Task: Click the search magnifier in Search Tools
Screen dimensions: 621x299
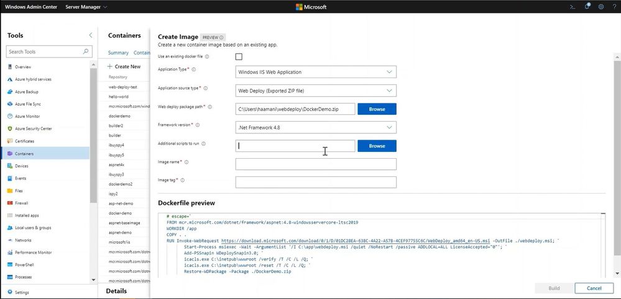Action: [x=86, y=51]
